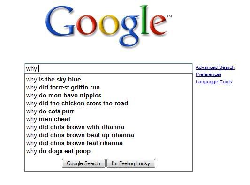Click the search input field containing 'why'

(x=108, y=68)
